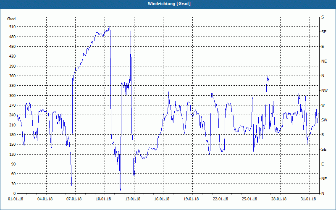This screenshot has height=210, width=336.
Task: Click the y-axis value 360
Action: tap(13, 76)
